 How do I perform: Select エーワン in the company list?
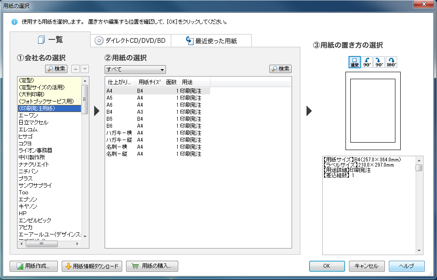click(x=29, y=115)
